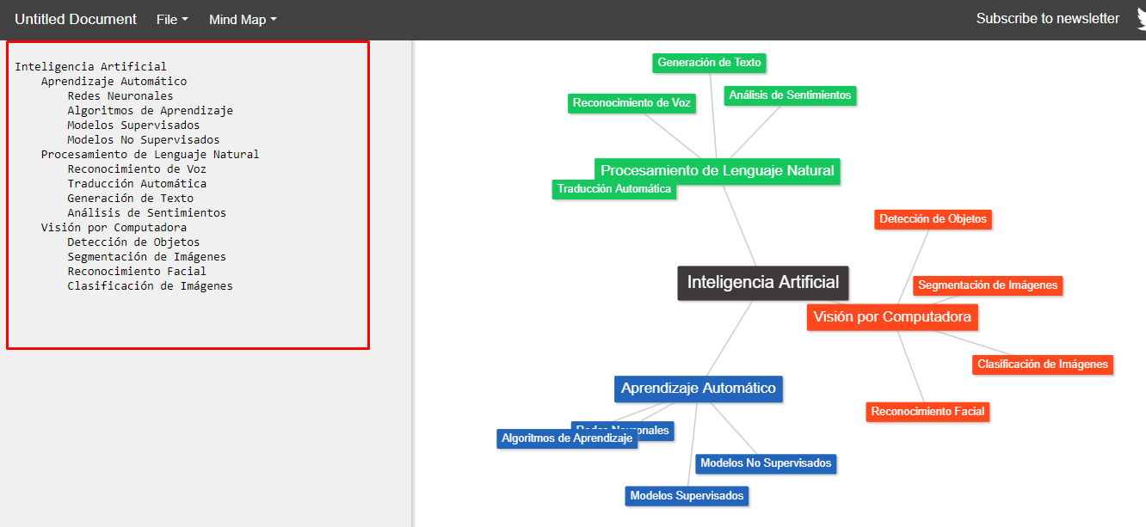Click 'Procesamiento de Lenguaje Natural' editor line

coord(150,154)
